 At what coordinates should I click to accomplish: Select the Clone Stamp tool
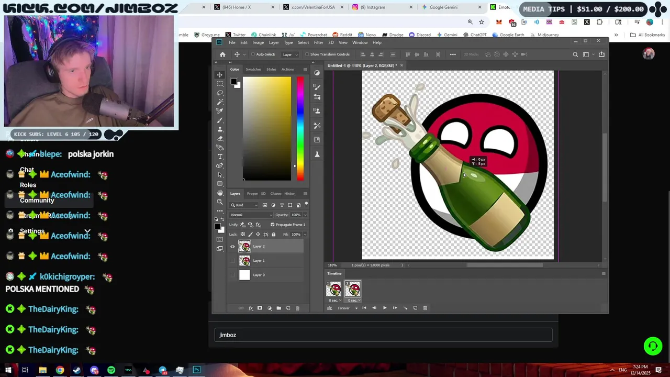click(x=220, y=129)
